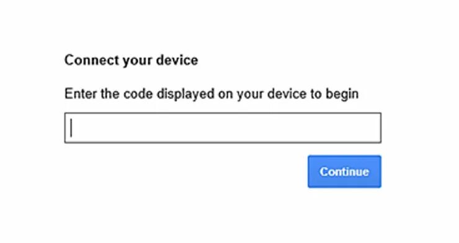
Task: Click the 'Enter the code displayed' instruction text
Action: [x=212, y=94]
